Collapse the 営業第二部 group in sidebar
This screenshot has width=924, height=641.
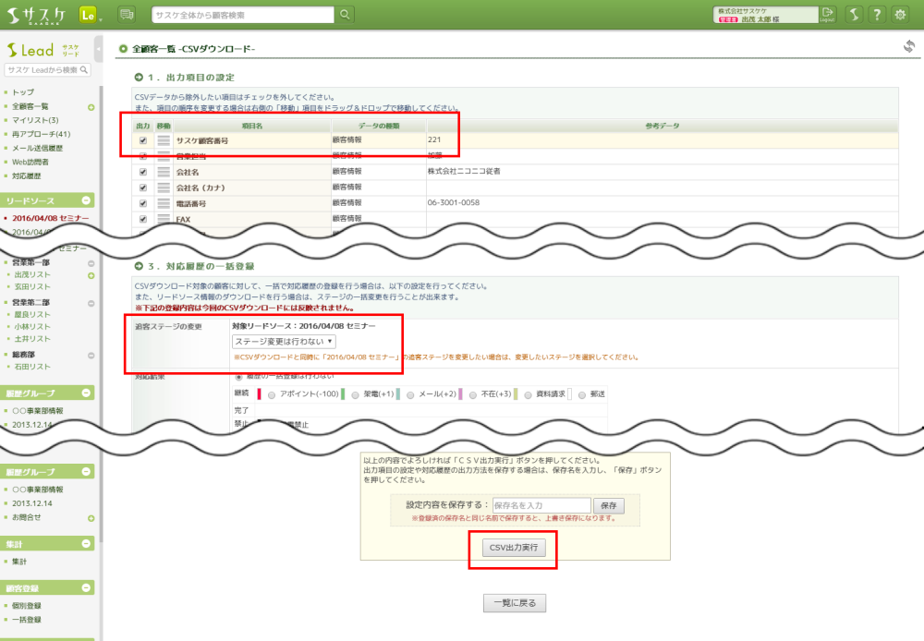click(91, 302)
